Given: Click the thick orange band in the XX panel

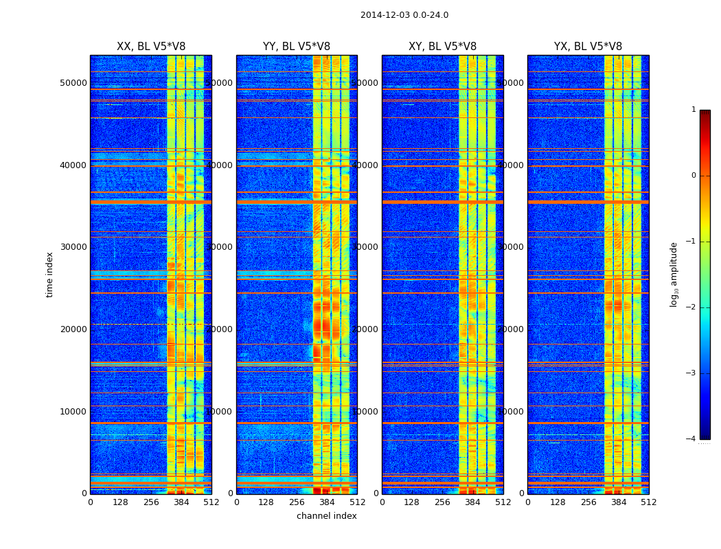Looking at the screenshot, I should tap(151, 202).
